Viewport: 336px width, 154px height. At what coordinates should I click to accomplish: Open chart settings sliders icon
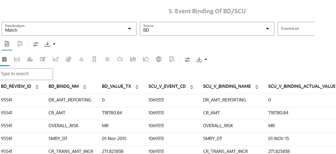[187, 60]
